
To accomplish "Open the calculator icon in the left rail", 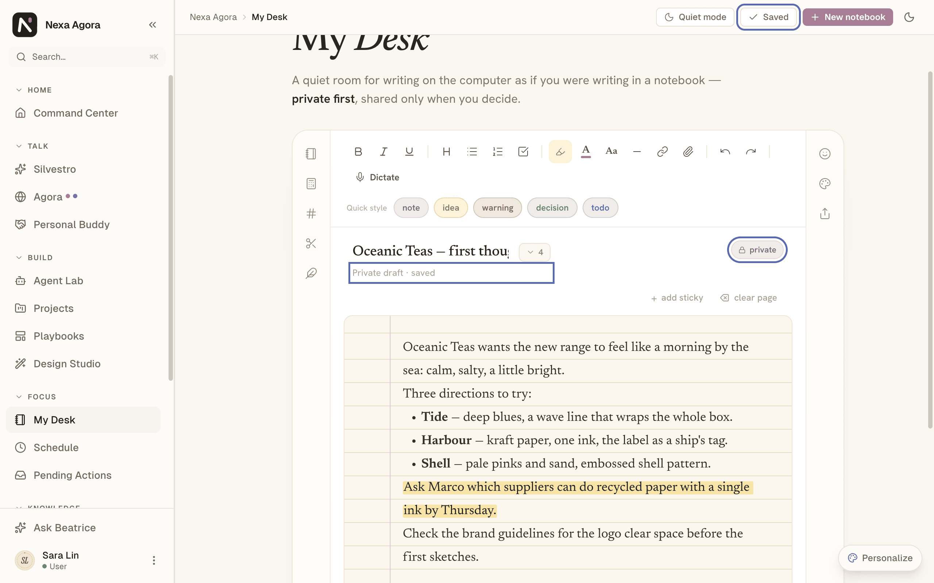I will 311,184.
